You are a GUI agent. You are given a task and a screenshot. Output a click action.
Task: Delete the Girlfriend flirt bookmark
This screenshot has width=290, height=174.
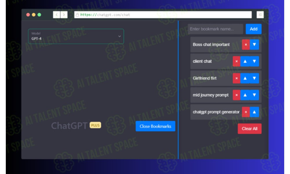click(237, 78)
